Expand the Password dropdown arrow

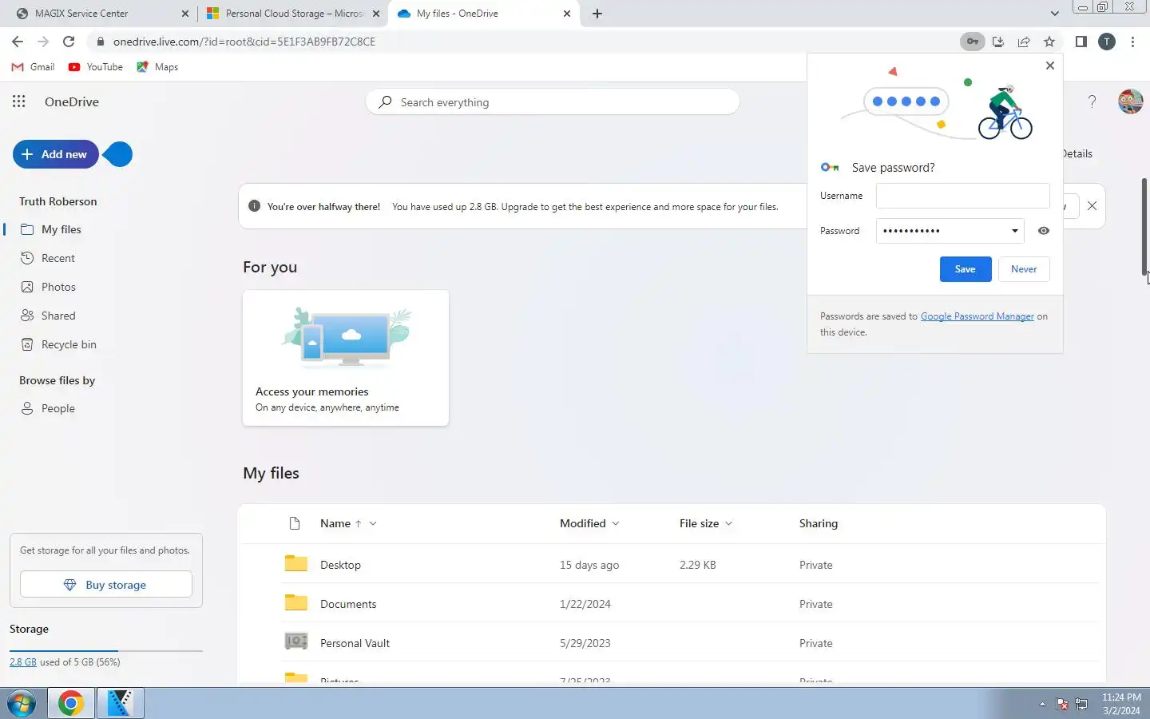1014,231
